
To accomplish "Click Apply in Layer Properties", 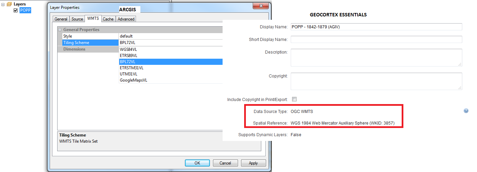I will 253,163.
